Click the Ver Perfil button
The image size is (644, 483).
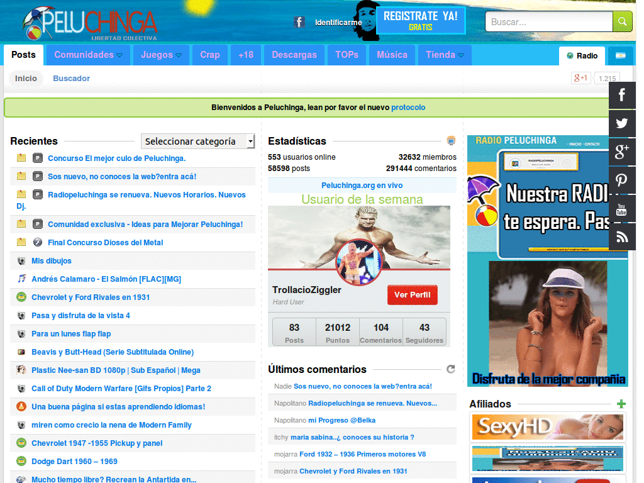click(413, 295)
